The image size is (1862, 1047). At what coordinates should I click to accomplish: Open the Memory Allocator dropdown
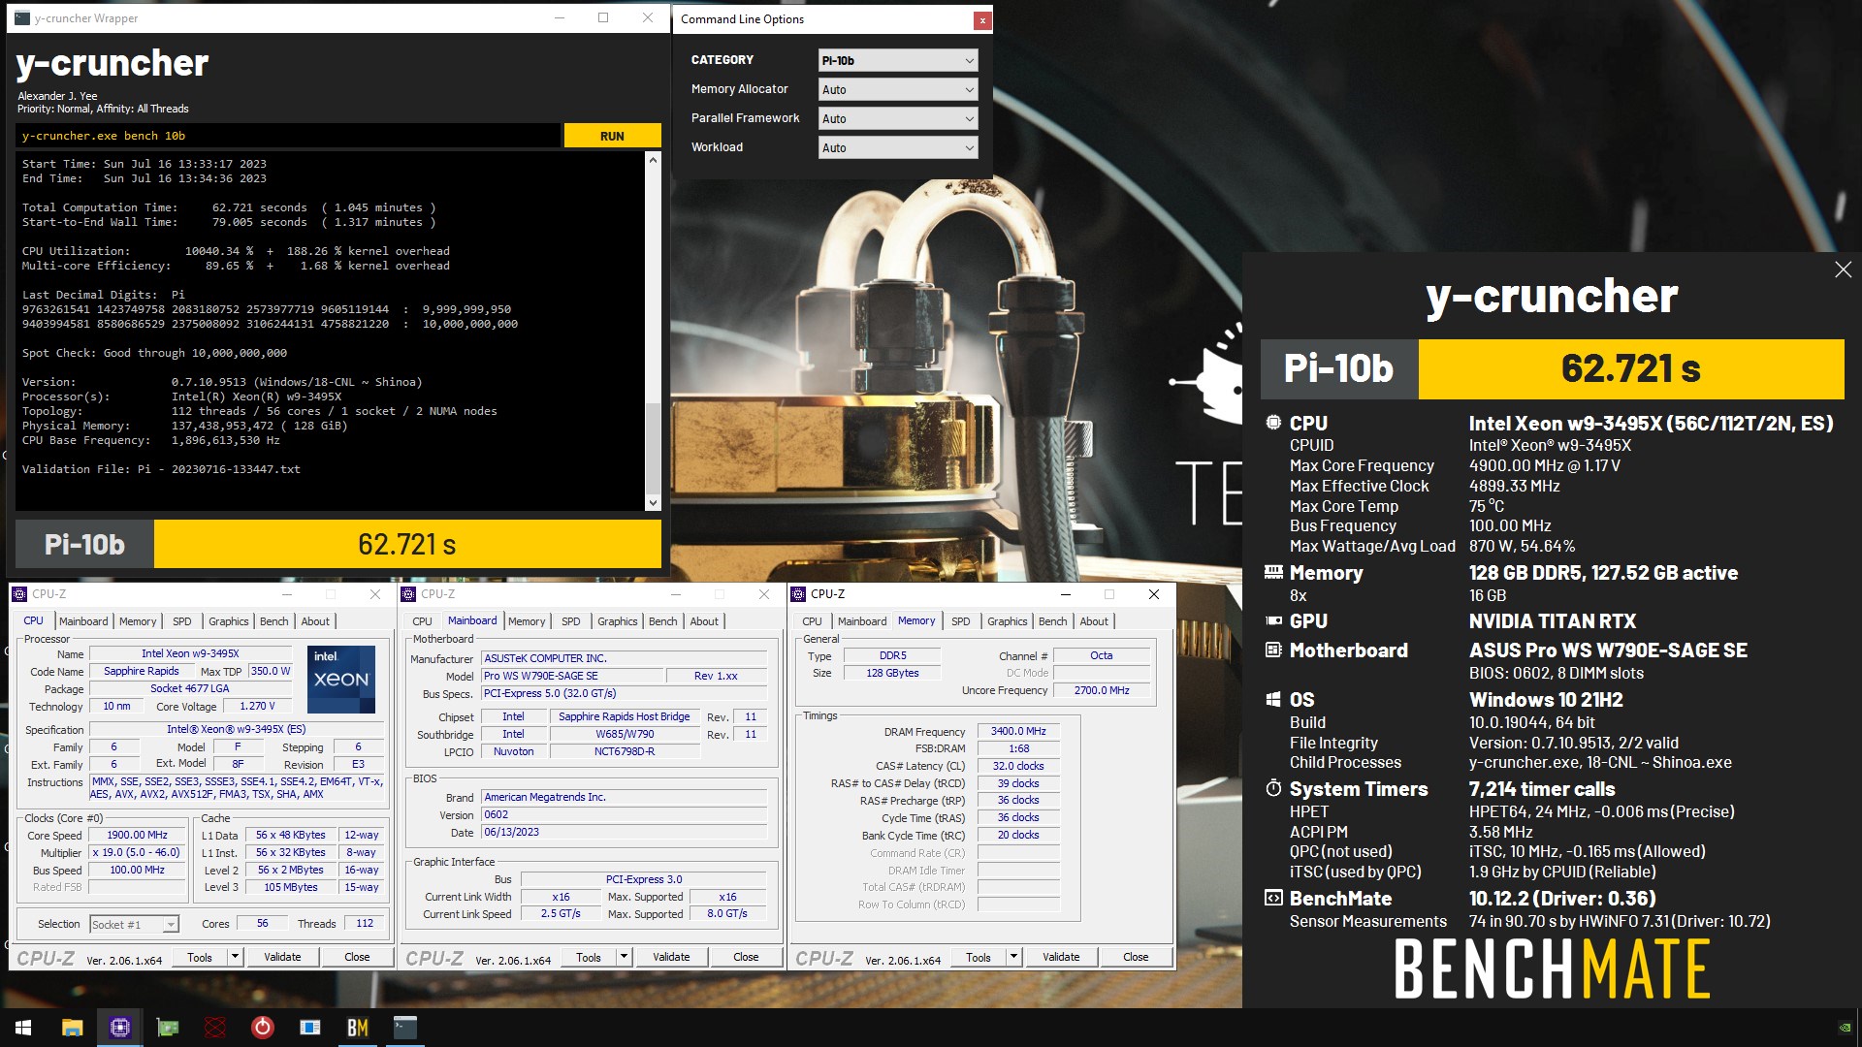(x=898, y=89)
